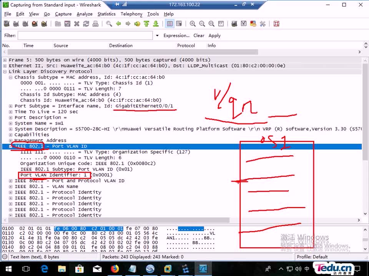This screenshot has height=276, width=369.
Task: Apply the display filter
Action: [x=214, y=35]
